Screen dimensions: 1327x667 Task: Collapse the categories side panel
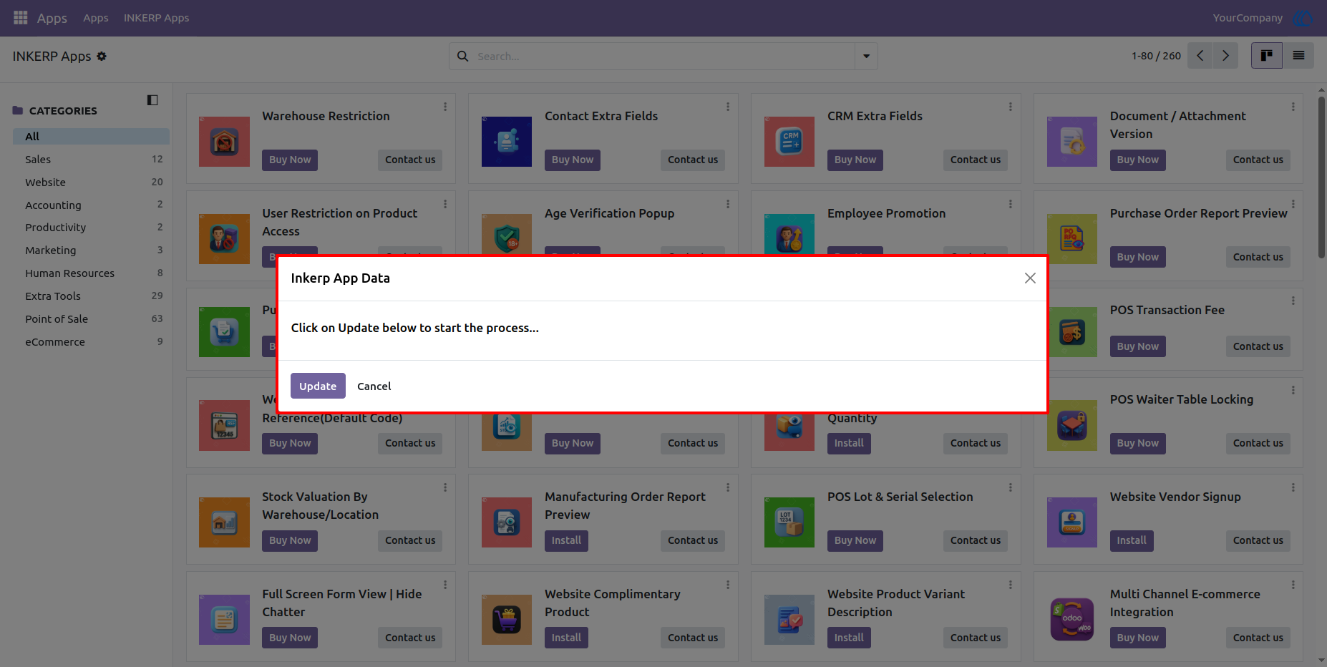(152, 99)
